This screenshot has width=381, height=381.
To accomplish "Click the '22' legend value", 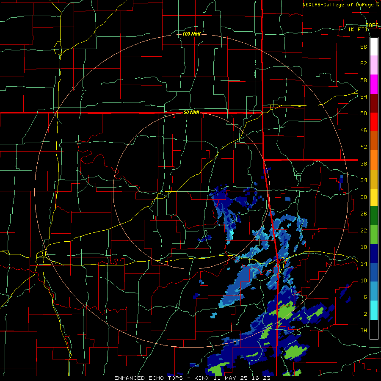I will click(x=364, y=230).
